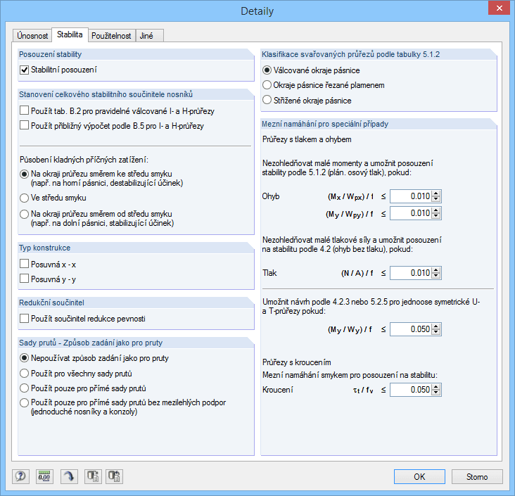Viewport: 515px width, 496px height.
Task: Open the Použitelnost tab
Action: click(111, 35)
